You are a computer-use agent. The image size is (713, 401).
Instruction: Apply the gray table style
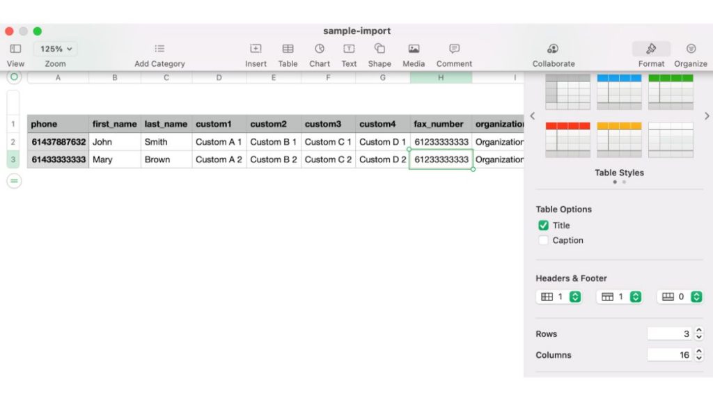pos(568,93)
